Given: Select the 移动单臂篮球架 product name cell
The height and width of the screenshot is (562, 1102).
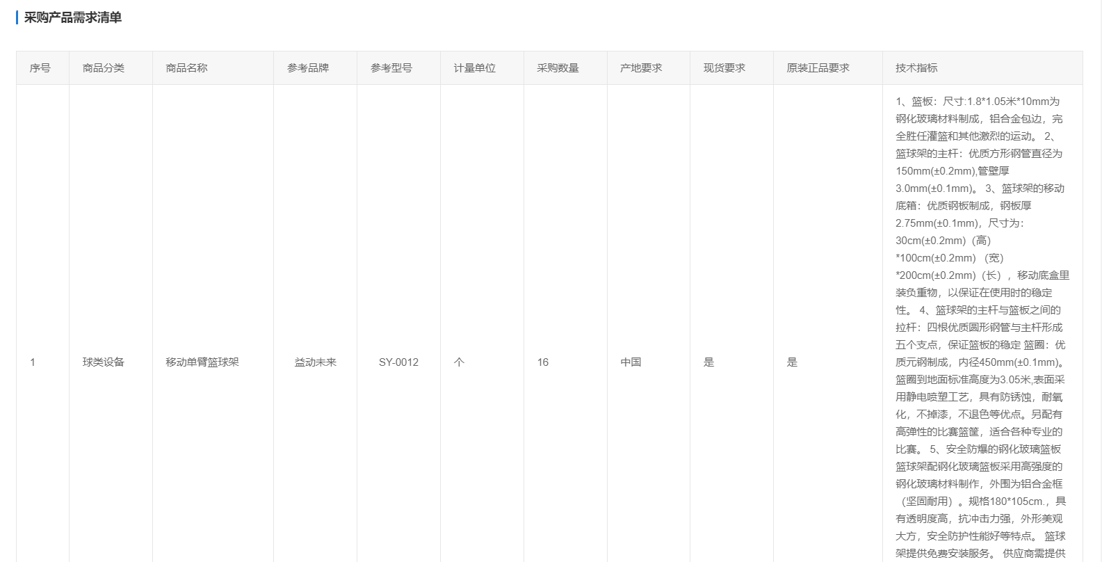Looking at the screenshot, I should [202, 362].
